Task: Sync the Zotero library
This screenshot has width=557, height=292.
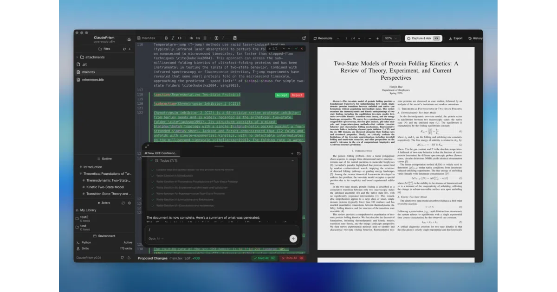Action: [123, 203]
